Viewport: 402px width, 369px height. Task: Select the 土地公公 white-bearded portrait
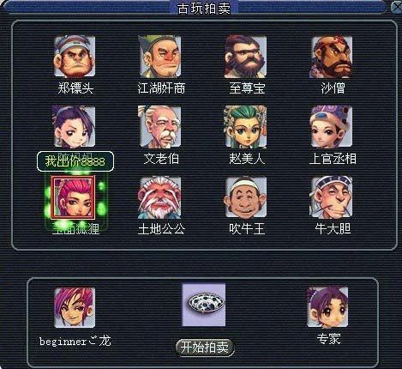(x=160, y=197)
